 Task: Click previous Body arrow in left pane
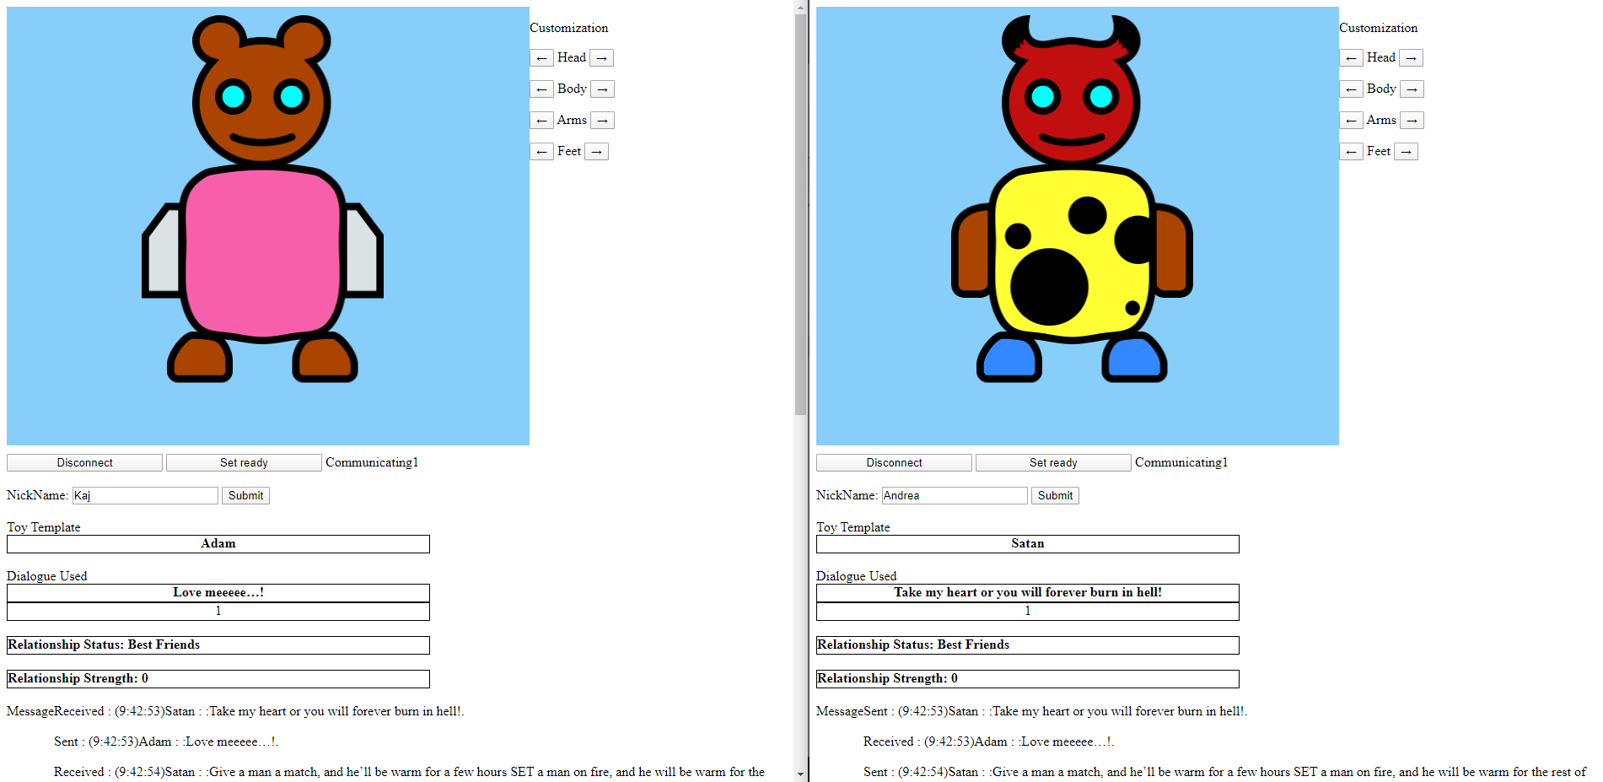(x=541, y=89)
